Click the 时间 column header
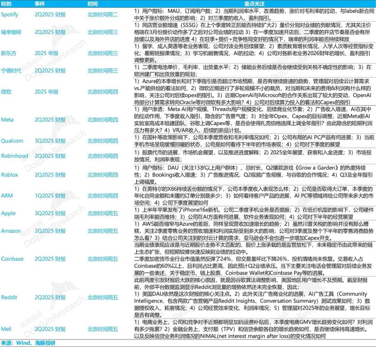 click(92, 4)
